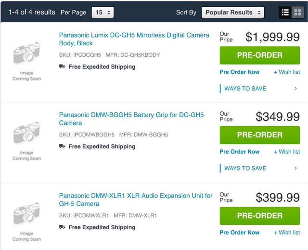Expand WAYS TO SAVE for GH5 camera
Image resolution: width=308 pixels, height=250 pixels.
point(260,89)
